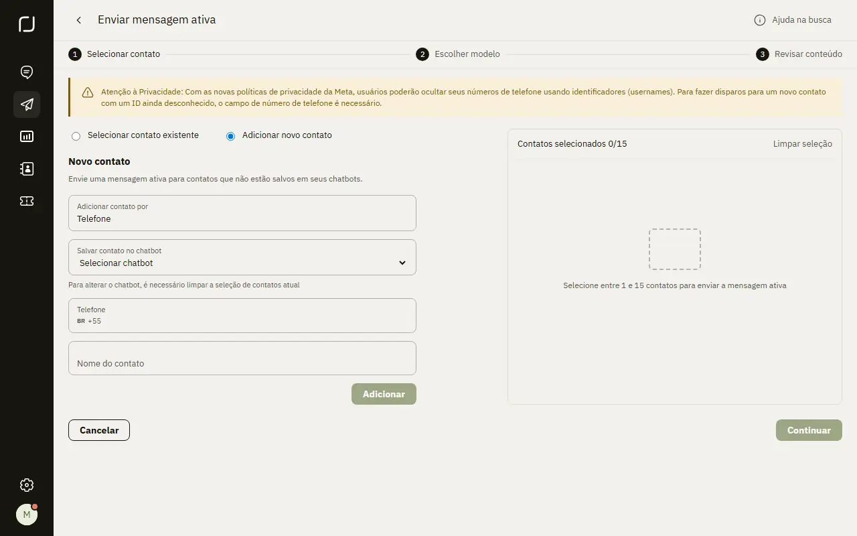The image size is (857, 536).
Task: Go back using the left arrow
Action: click(x=79, y=20)
